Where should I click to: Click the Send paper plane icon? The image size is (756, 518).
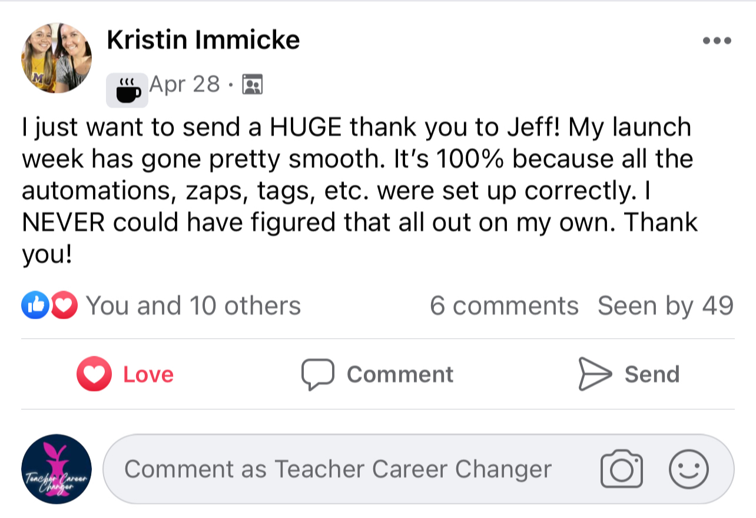pyautogui.click(x=595, y=374)
